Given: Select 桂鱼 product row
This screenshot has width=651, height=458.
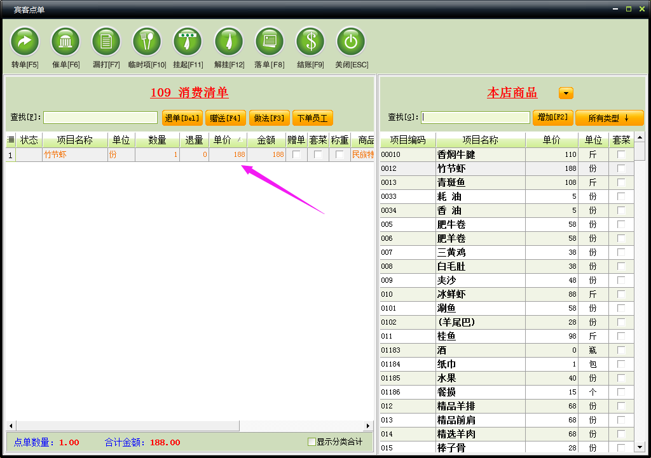Looking at the screenshot, I should [507, 336].
